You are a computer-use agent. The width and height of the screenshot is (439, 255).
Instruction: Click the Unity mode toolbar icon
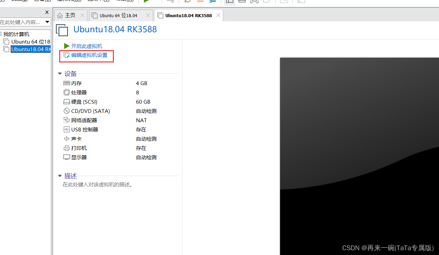(267, 2)
